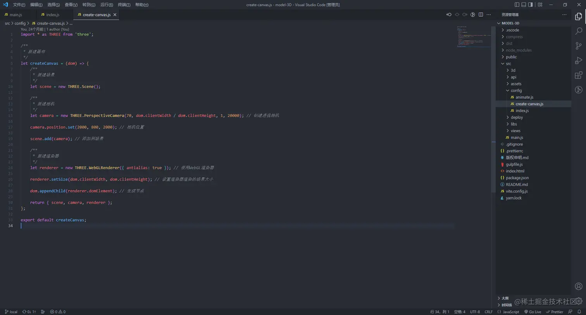Toggle the secondary side bar layout
Image resolution: width=586 pixels, height=315 pixels.
(531, 5)
